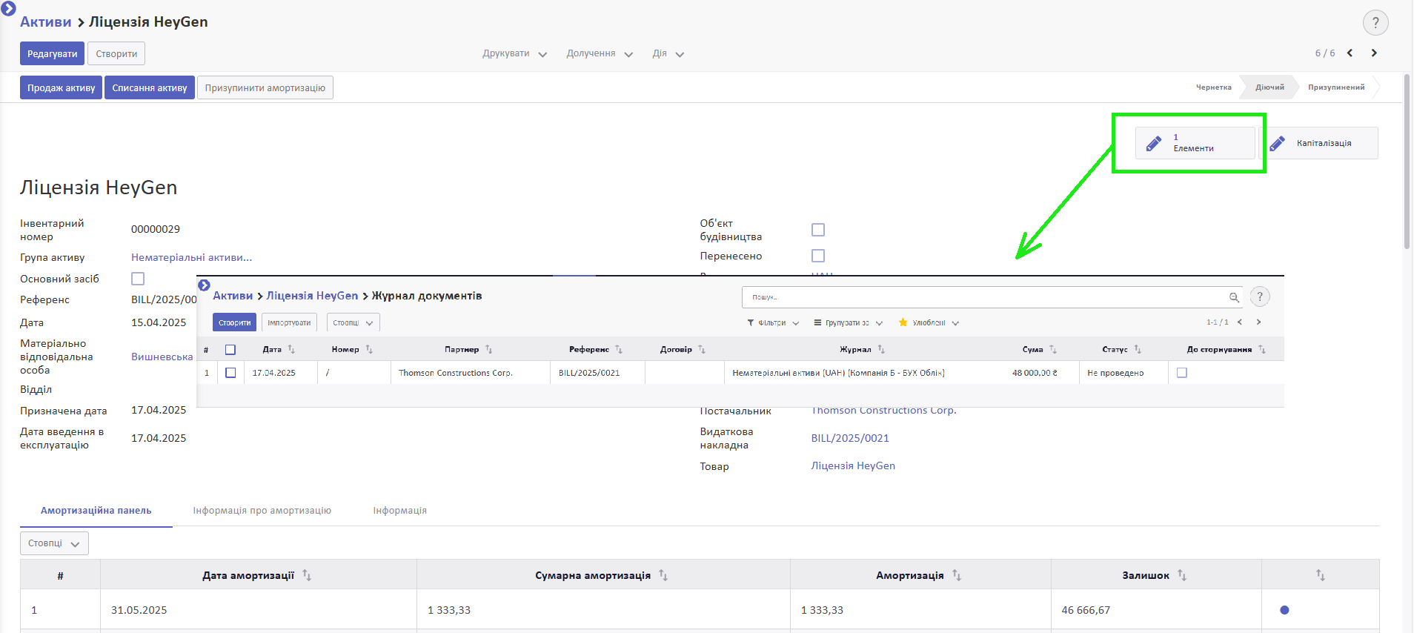Check the row checkbox for 17.04.2025 journal entry
The image size is (1414, 633).
tap(230, 373)
